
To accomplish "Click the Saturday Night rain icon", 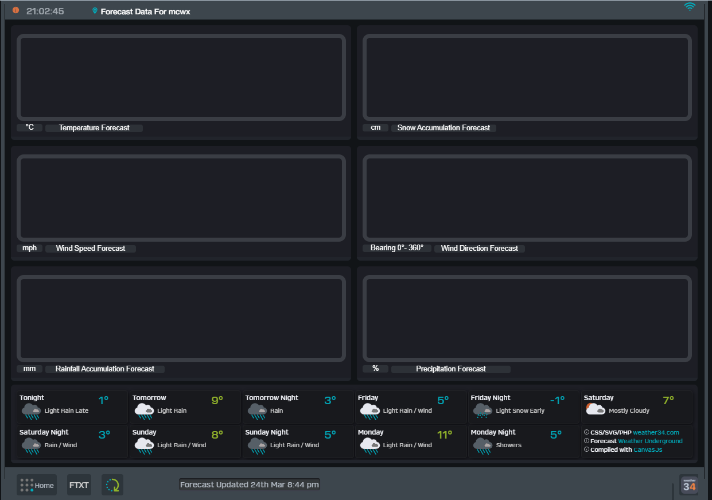I will 31,445.
